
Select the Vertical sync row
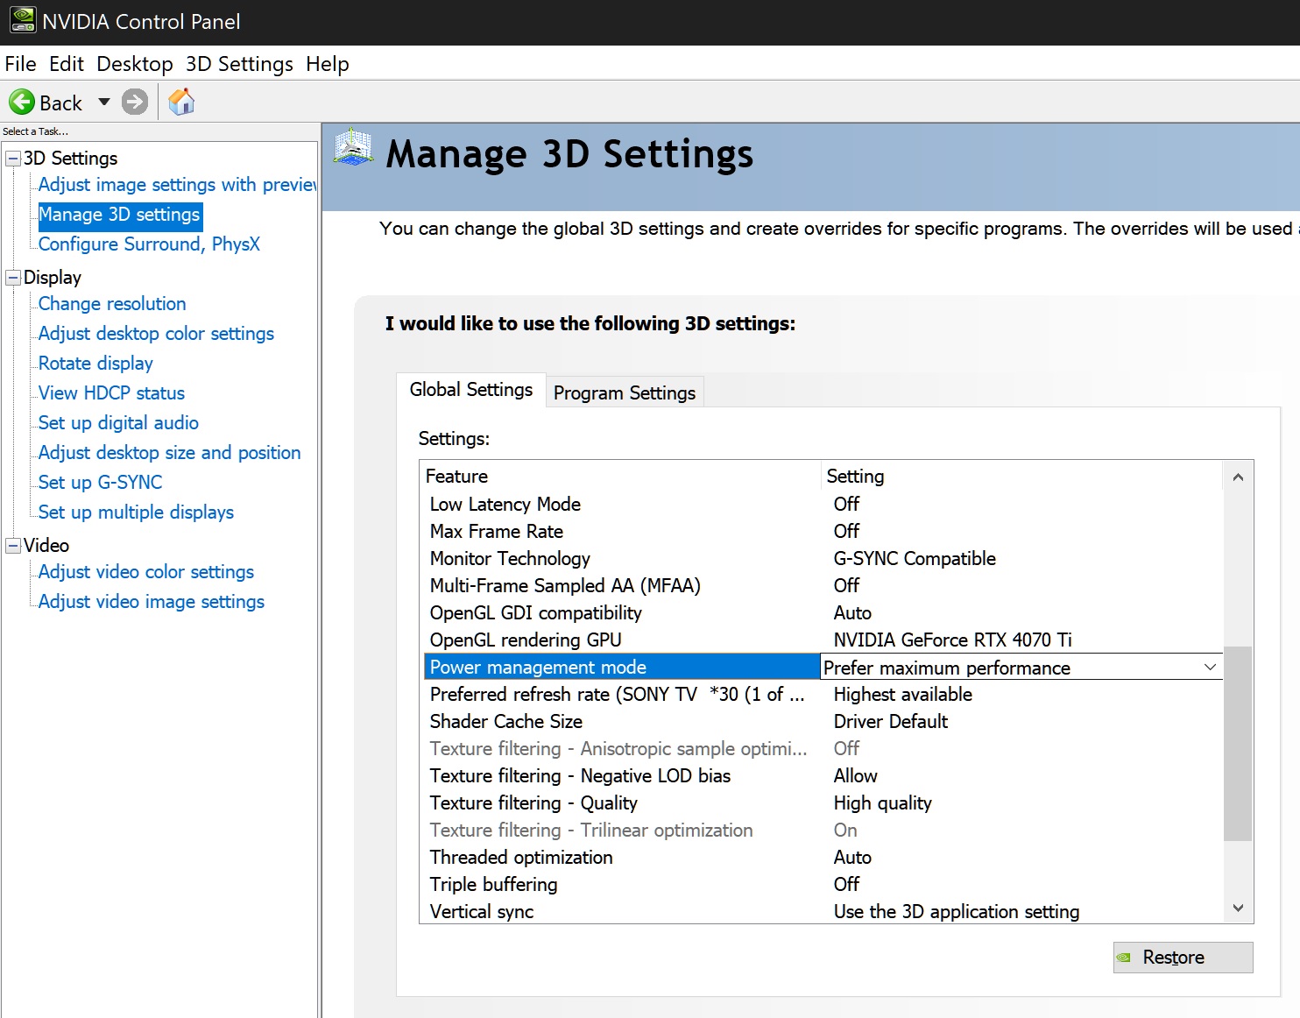click(x=823, y=911)
